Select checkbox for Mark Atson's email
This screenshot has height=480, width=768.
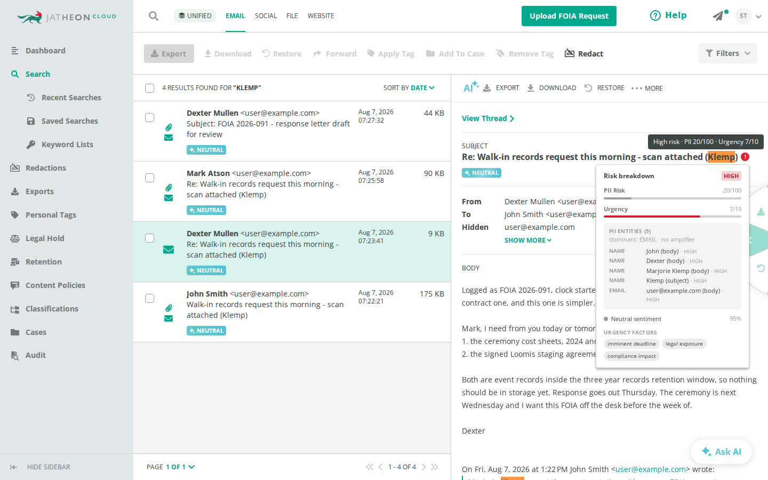pos(150,178)
